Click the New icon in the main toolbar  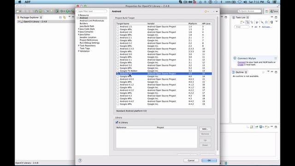tap(18, 11)
